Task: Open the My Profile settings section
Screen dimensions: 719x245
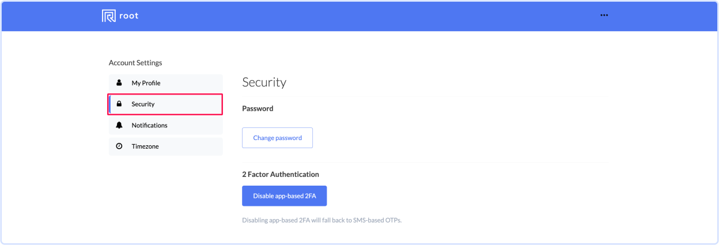Action: click(165, 83)
